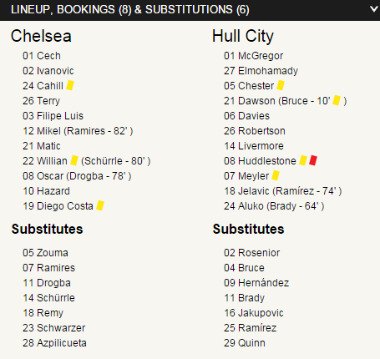This screenshot has width=380, height=359.
Task: Click Chester's yellow card icon
Action: tap(281, 85)
